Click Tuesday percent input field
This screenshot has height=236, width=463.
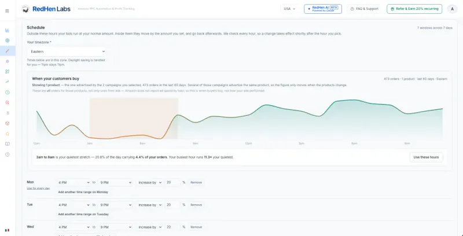coord(172,205)
